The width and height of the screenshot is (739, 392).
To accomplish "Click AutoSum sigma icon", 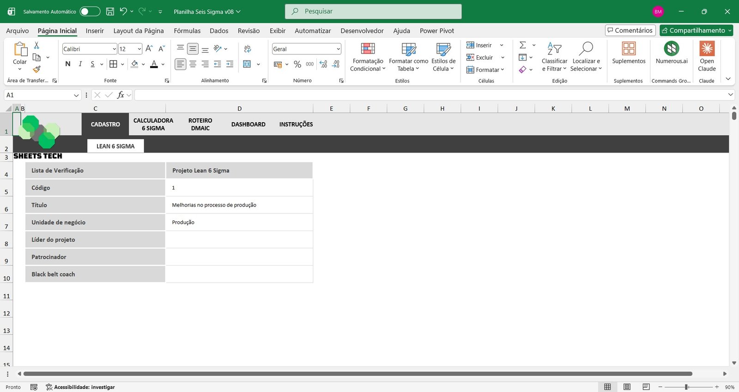I will click(523, 45).
